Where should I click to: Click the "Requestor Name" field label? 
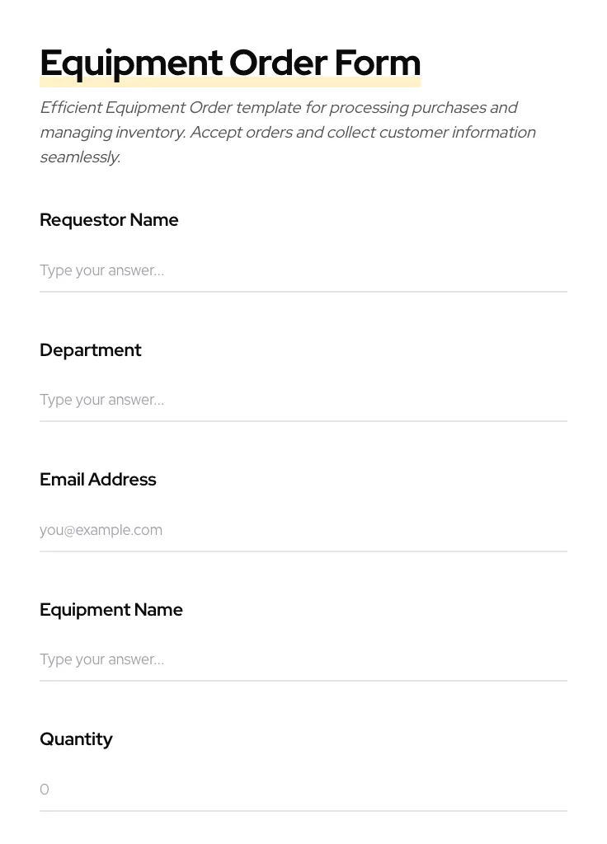click(x=109, y=220)
